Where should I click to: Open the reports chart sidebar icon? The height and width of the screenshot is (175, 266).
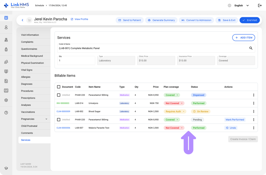6,91
